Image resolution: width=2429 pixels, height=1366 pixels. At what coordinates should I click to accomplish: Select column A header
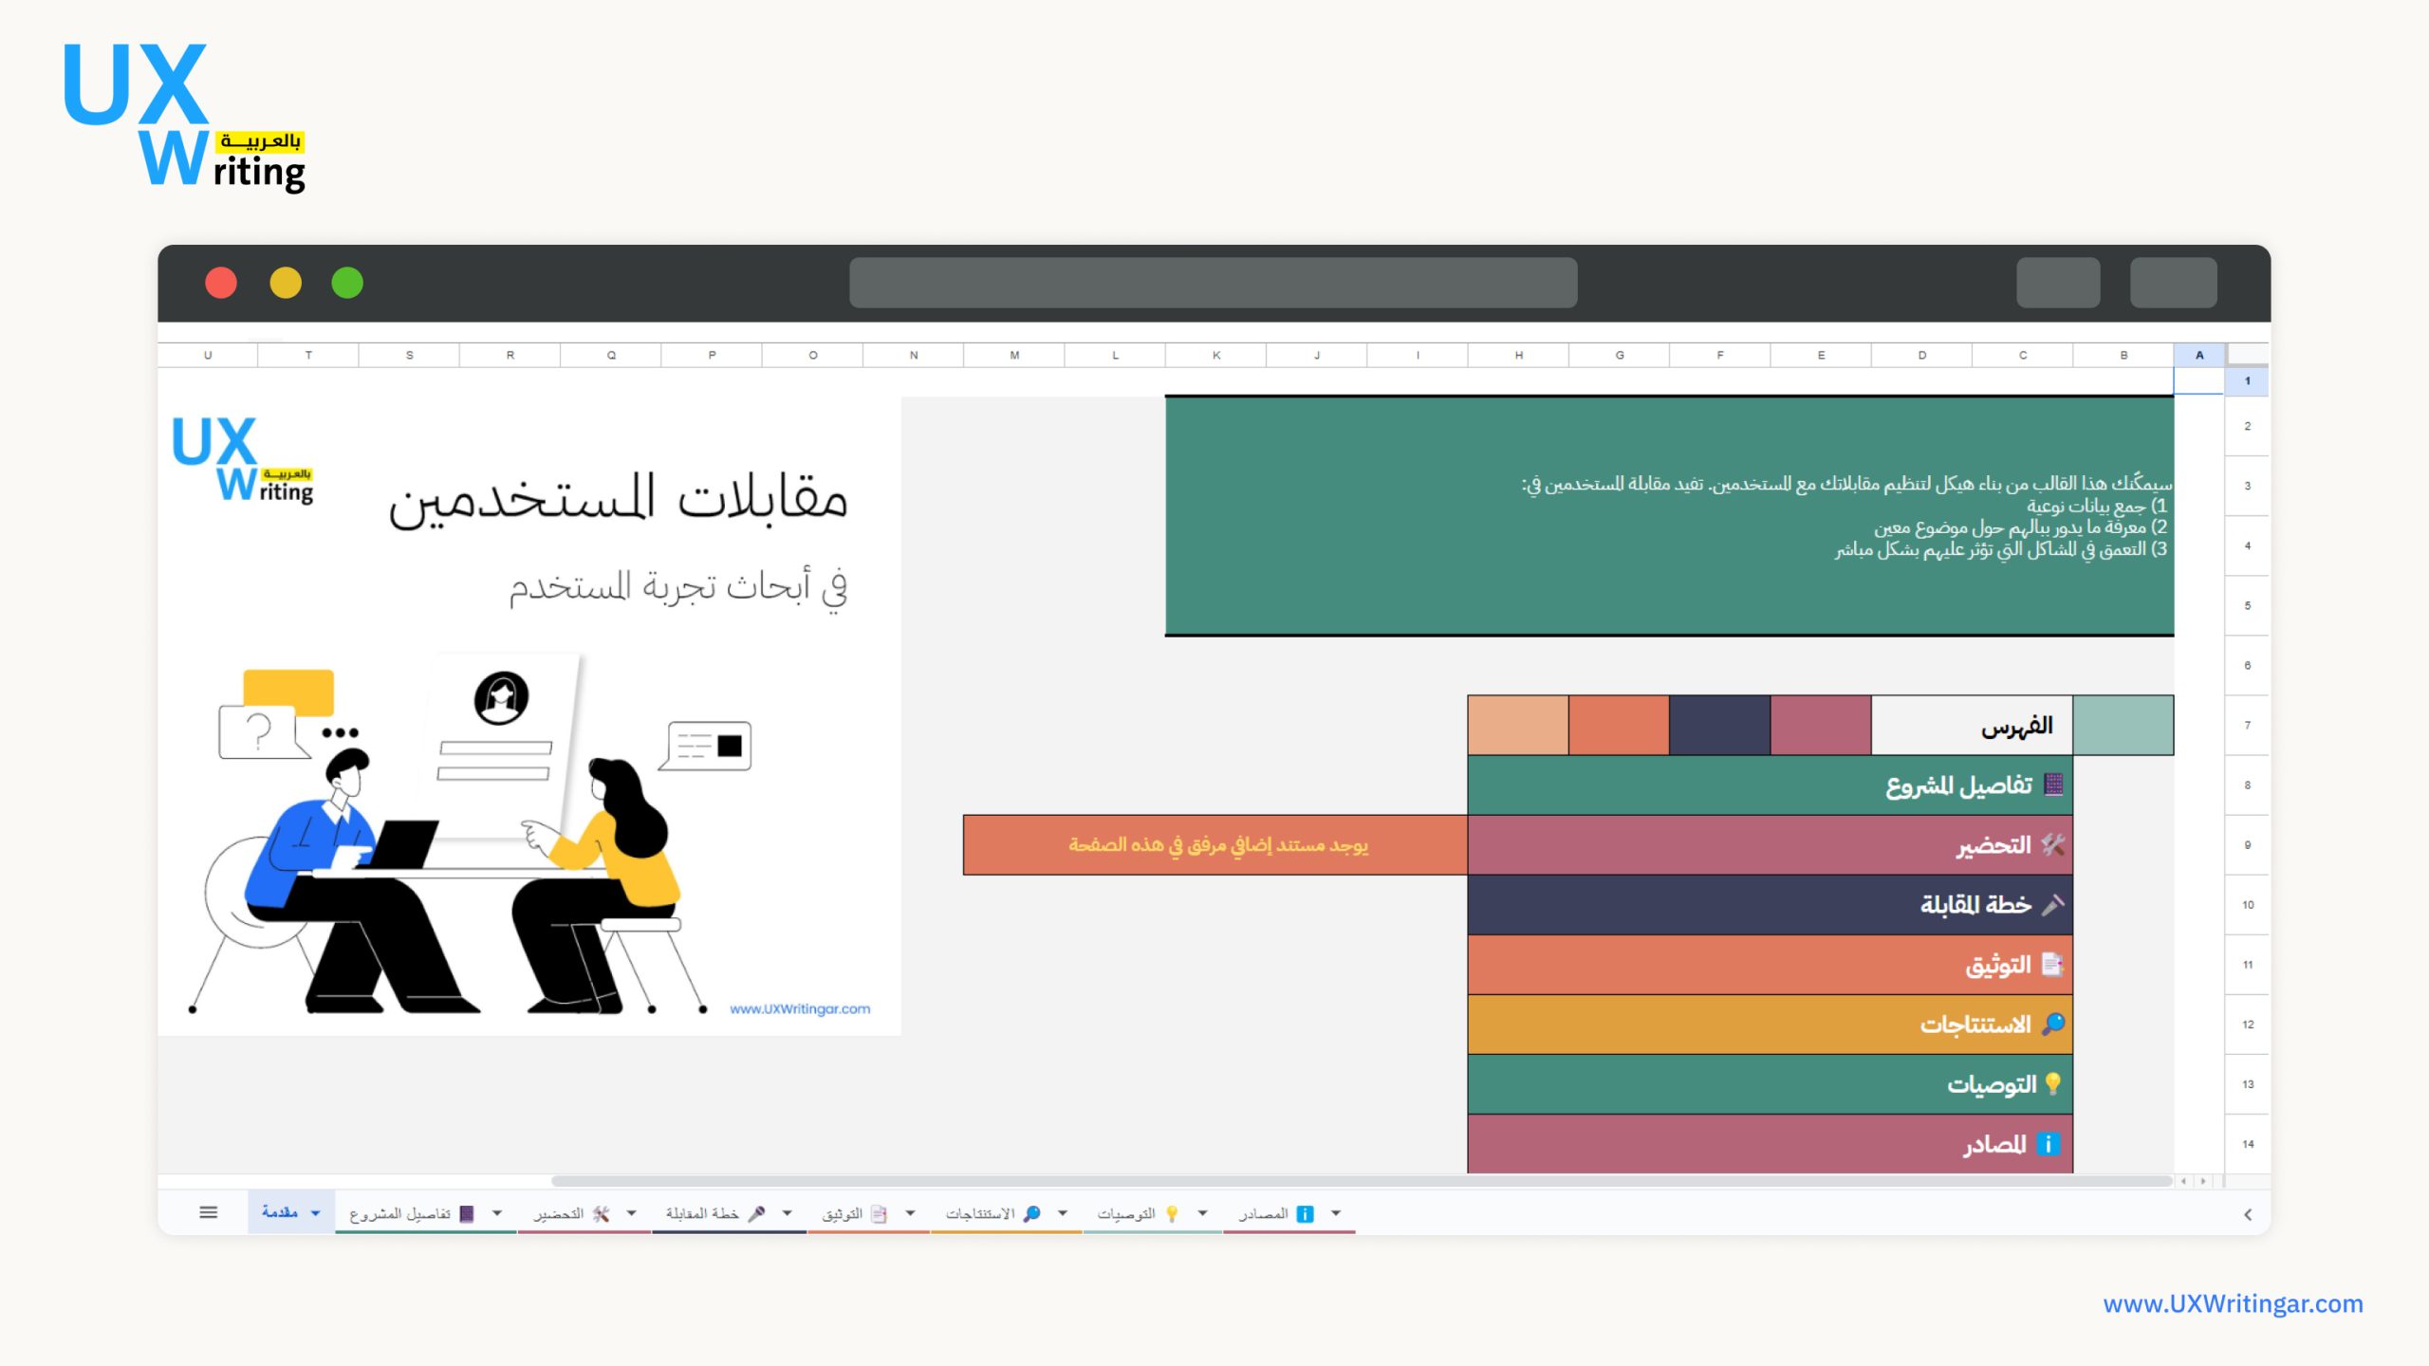2199,355
